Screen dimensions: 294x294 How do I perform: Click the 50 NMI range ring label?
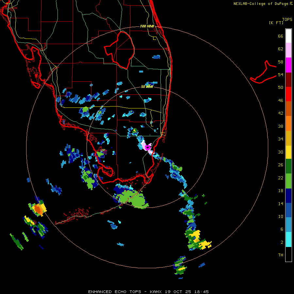[147, 87]
